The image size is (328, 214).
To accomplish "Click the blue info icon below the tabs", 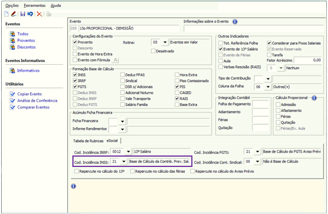I will click(x=74, y=186).
